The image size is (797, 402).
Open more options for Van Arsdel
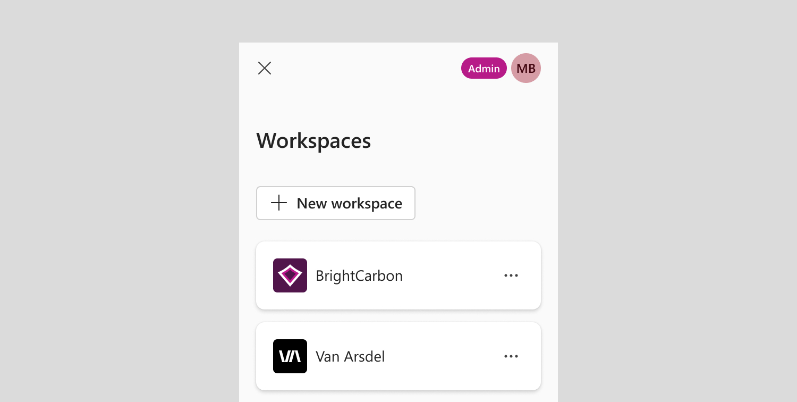point(511,356)
